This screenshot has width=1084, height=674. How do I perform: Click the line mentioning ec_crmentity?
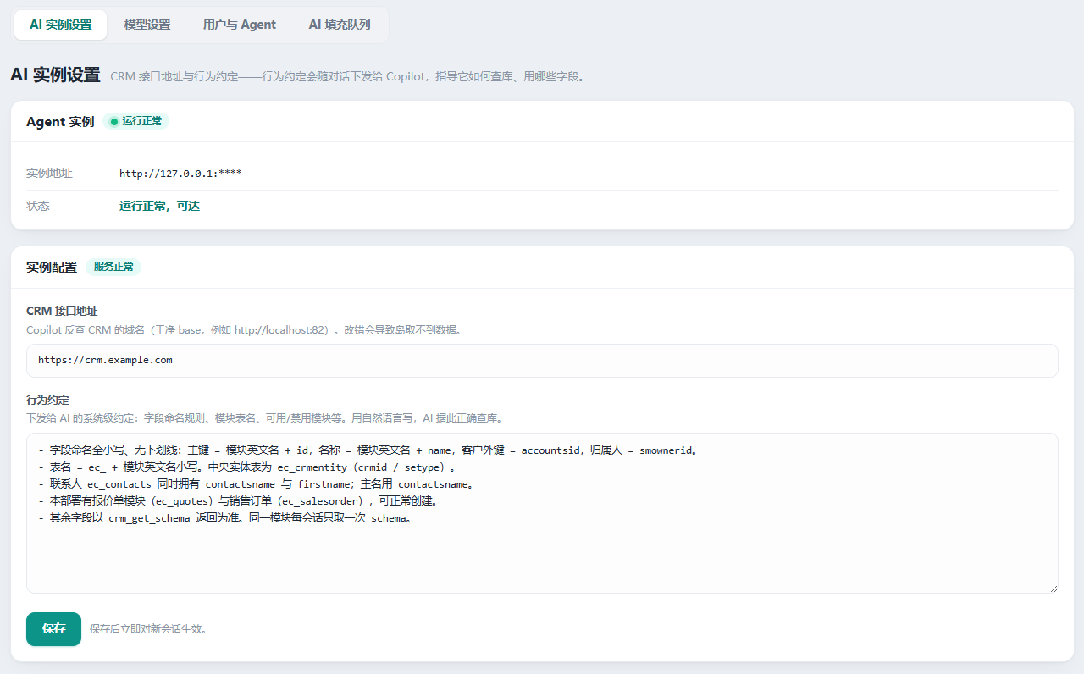(x=250, y=467)
